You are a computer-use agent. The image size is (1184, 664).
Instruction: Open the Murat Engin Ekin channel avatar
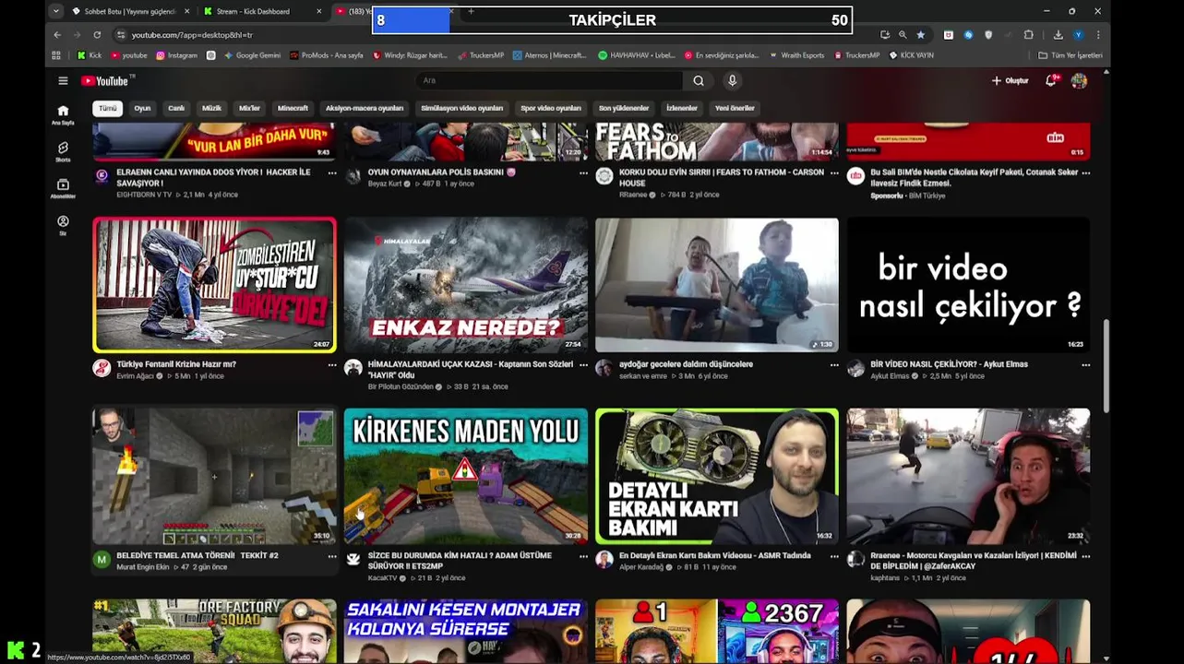102,560
